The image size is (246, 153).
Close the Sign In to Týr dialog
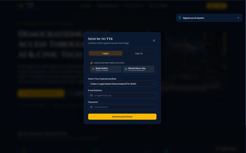coord(154,40)
